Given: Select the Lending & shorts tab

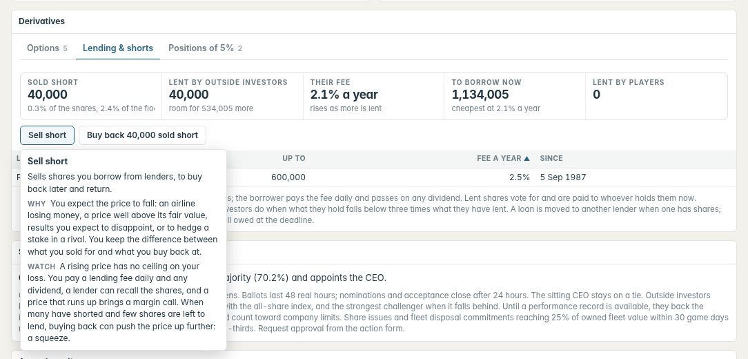Looking at the screenshot, I should pyautogui.click(x=118, y=48).
